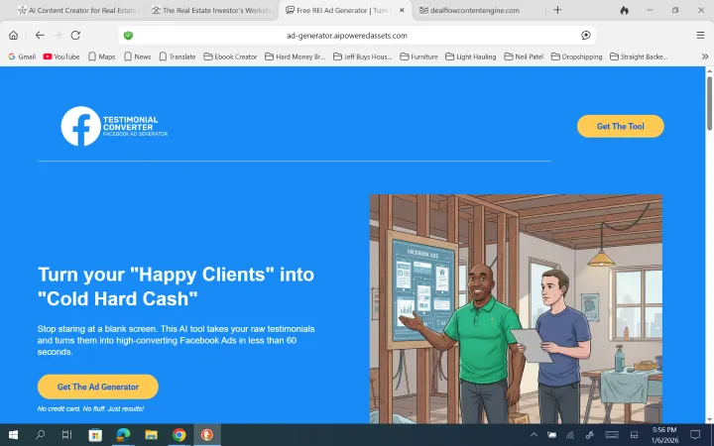Viewport: 714px width, 446px height.
Task: Open the Windows Start menu
Action: pyautogui.click(x=13, y=435)
